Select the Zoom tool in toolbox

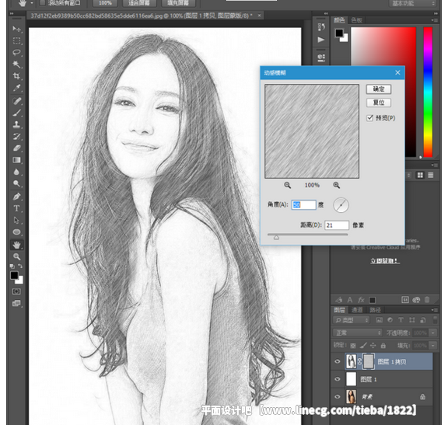16,256
